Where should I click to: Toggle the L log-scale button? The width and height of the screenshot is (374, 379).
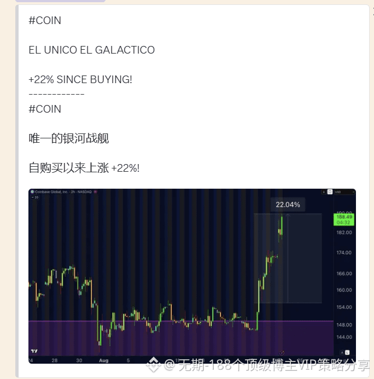coord(347,353)
